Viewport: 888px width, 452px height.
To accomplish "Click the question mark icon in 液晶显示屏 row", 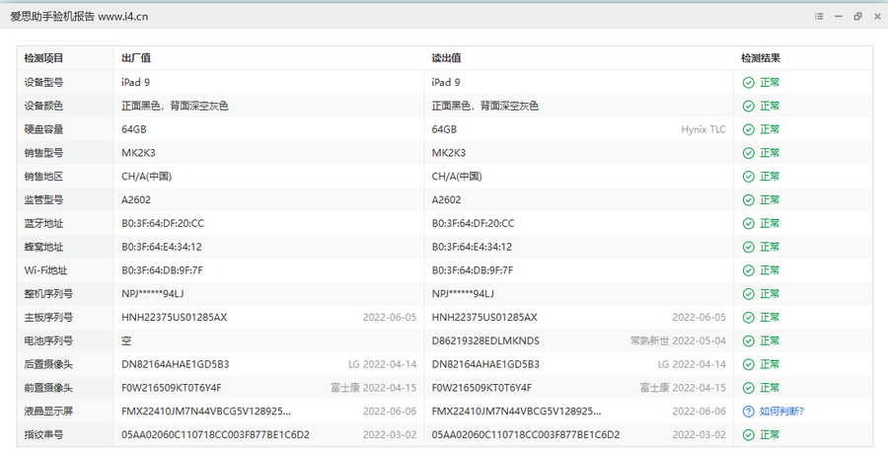I will 748,412.
